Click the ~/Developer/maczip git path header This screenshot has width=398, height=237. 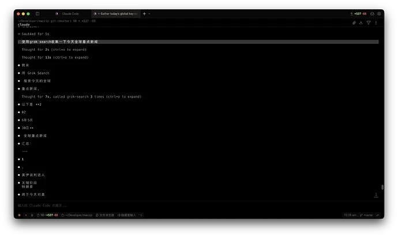[57, 21]
